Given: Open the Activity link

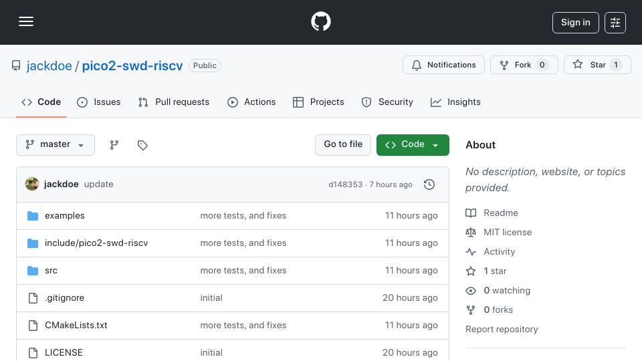Looking at the screenshot, I should 499,252.
